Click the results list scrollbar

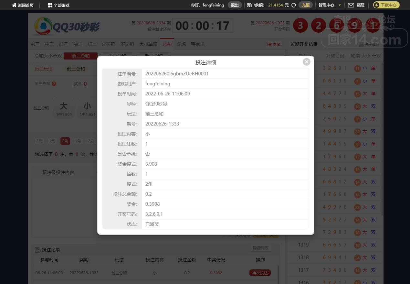pos(382,139)
